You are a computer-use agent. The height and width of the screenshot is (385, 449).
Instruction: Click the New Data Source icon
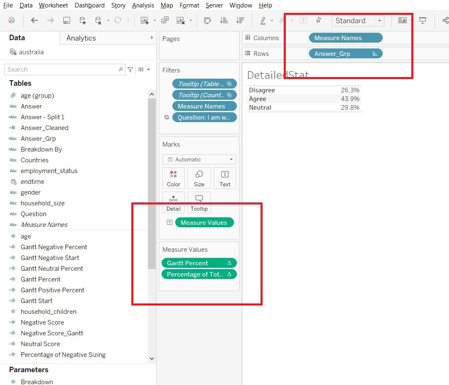pyautogui.click(x=82, y=20)
